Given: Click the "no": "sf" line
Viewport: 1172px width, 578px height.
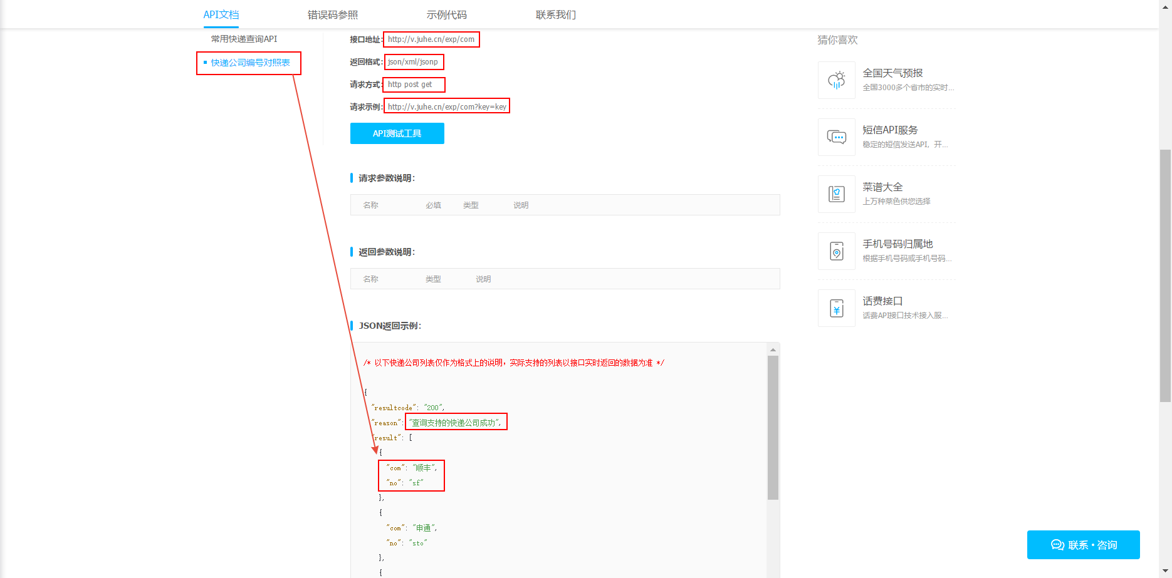Looking at the screenshot, I should click(x=405, y=483).
